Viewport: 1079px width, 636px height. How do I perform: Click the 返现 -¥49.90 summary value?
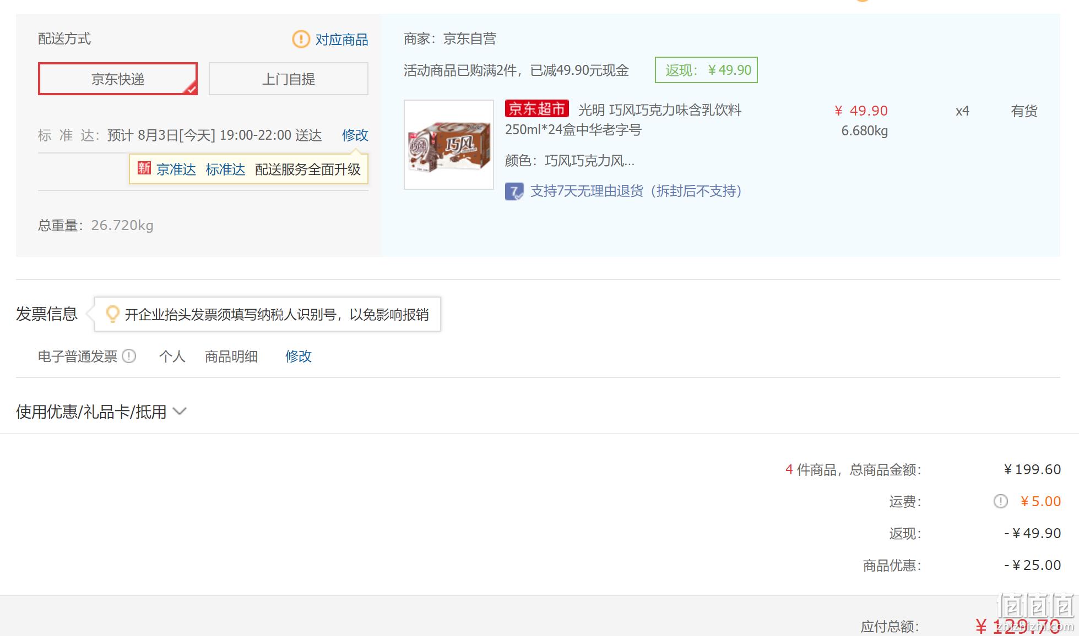(1033, 533)
